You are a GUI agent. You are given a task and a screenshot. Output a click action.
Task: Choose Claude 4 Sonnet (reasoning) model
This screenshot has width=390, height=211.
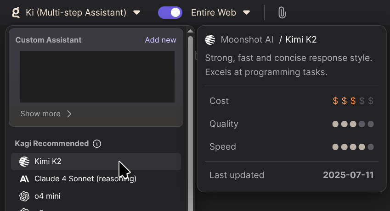(x=85, y=179)
